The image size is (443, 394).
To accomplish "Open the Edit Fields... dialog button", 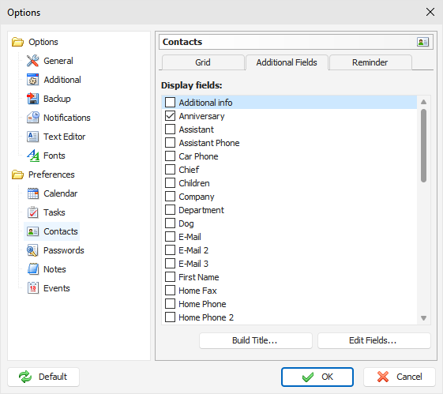I will [374, 340].
